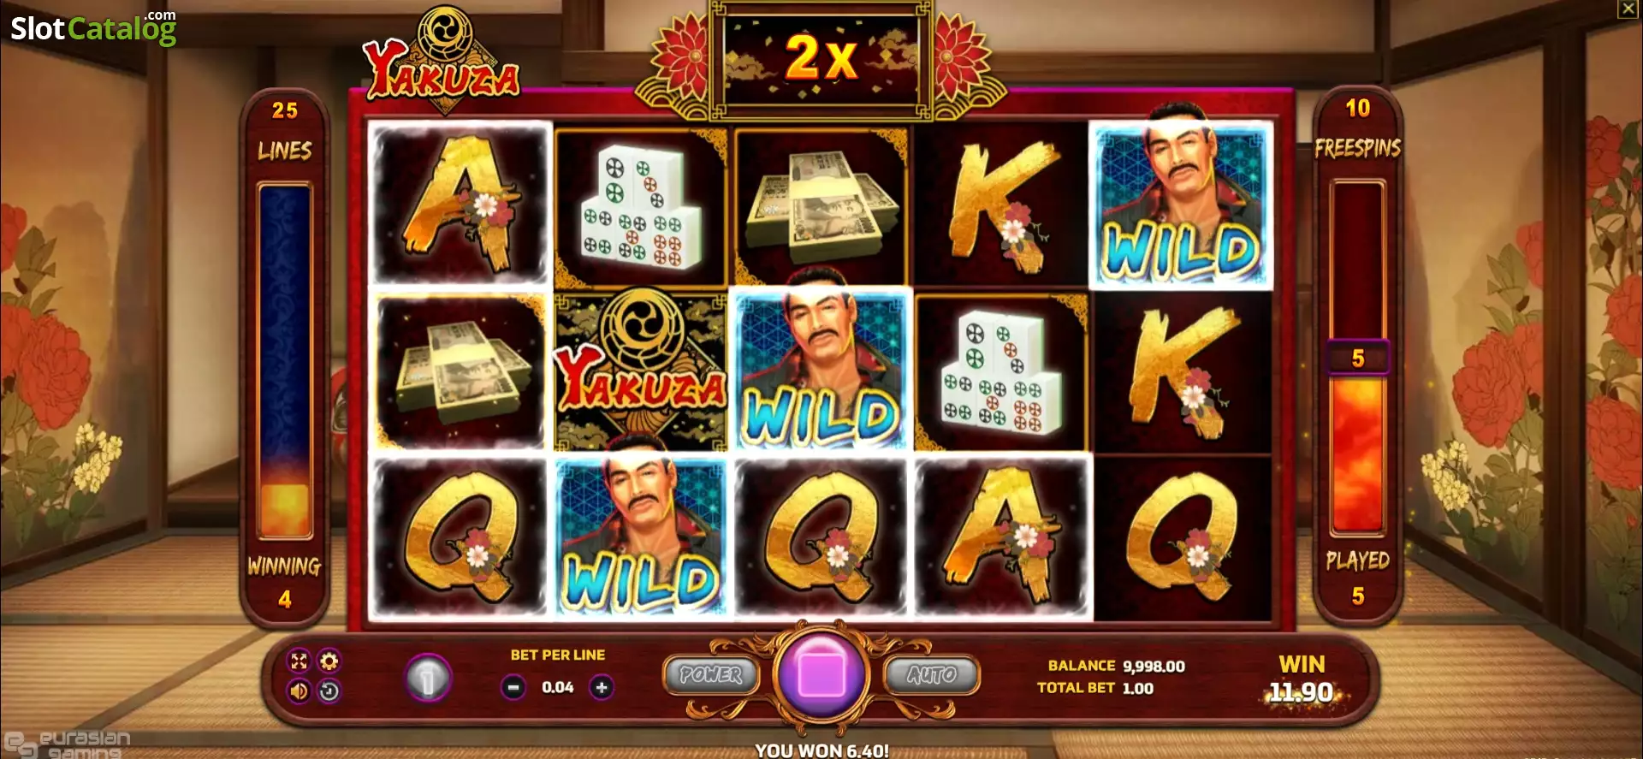
Task: Click the Eurasian Gaming logo
Action: coord(68,744)
